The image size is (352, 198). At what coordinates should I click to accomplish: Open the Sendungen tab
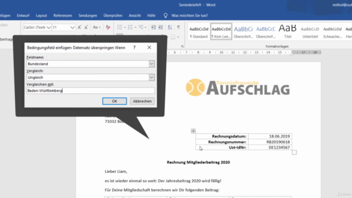88,15
